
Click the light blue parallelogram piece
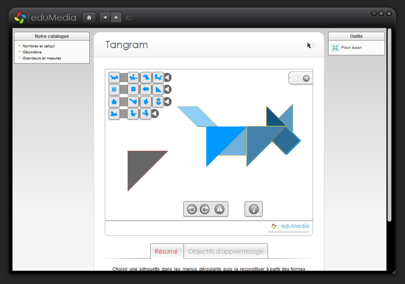tap(197, 116)
